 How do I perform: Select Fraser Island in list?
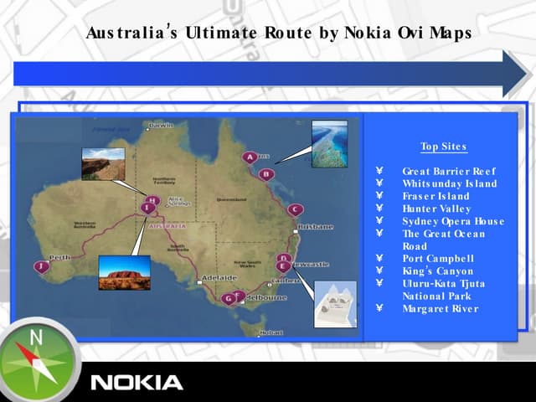point(435,196)
